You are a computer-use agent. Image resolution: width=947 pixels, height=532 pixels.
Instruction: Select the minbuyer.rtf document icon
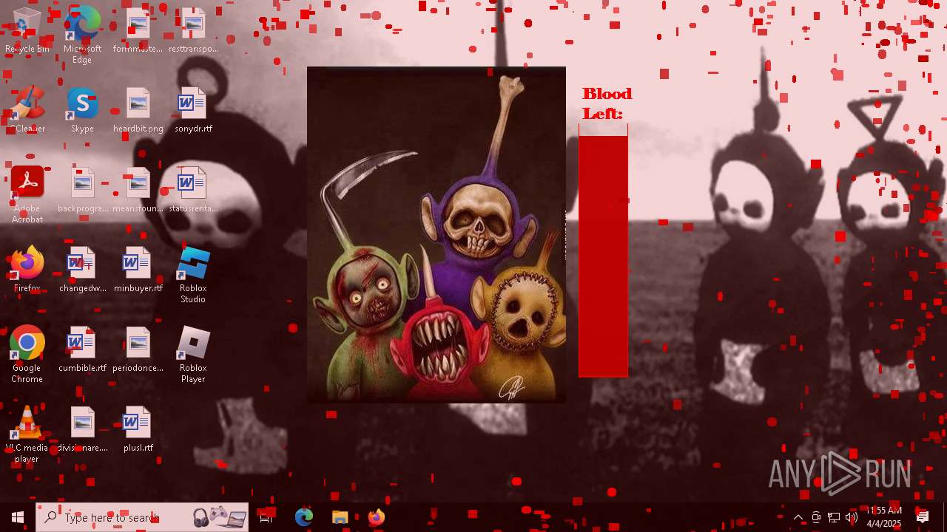coord(138,270)
